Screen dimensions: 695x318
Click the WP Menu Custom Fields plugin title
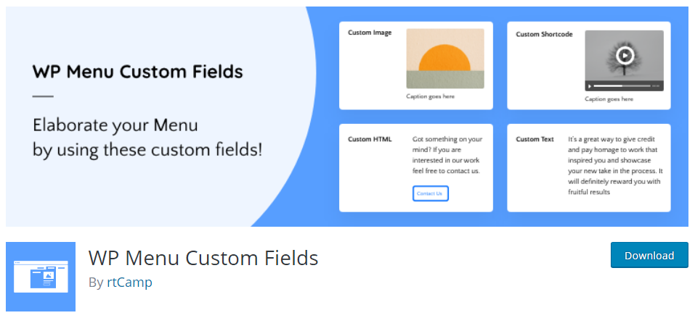coord(203,258)
